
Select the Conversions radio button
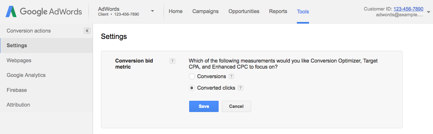pos(192,77)
